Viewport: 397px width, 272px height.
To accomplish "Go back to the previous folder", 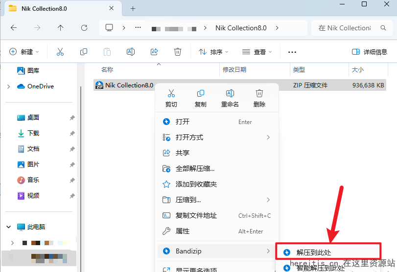I will [14, 27].
